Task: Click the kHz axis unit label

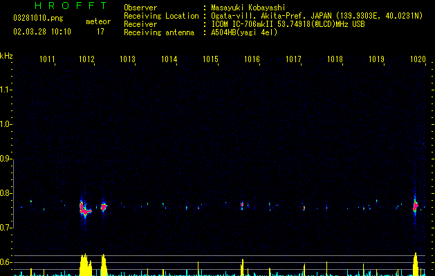Action: (x=6, y=56)
